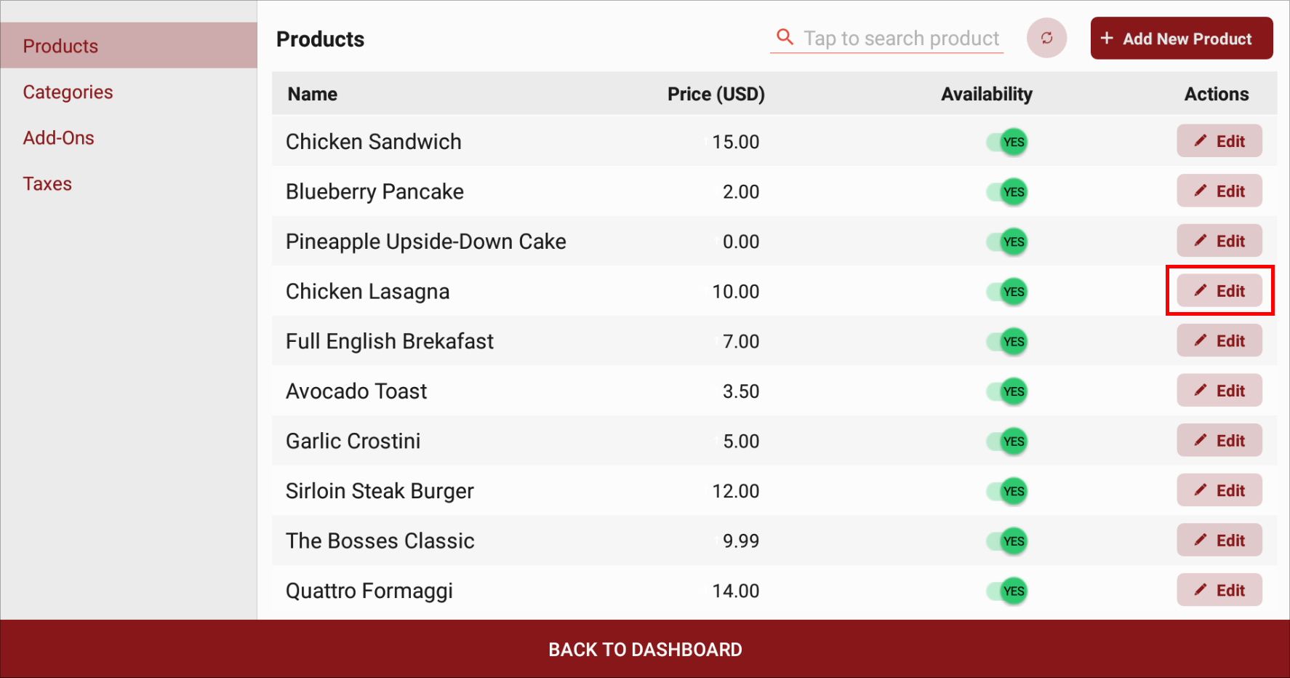This screenshot has height=678, width=1290.
Task: Edit the Full English Brekafast product
Action: click(1219, 340)
